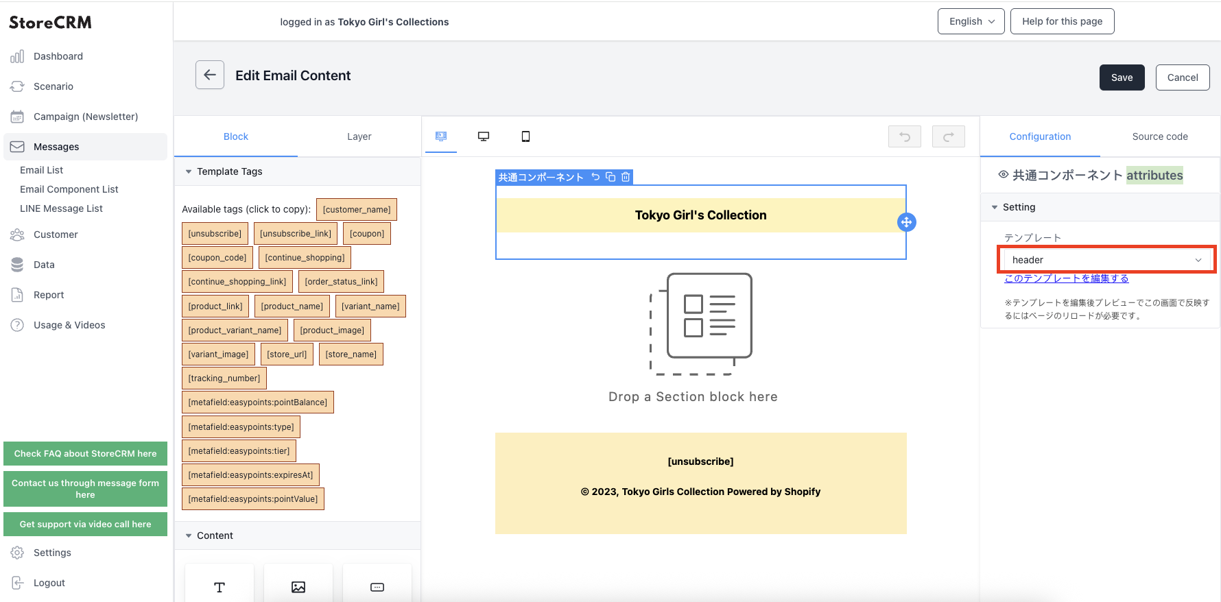Switch to mobile preview
This screenshot has width=1221, height=602.
click(x=526, y=136)
